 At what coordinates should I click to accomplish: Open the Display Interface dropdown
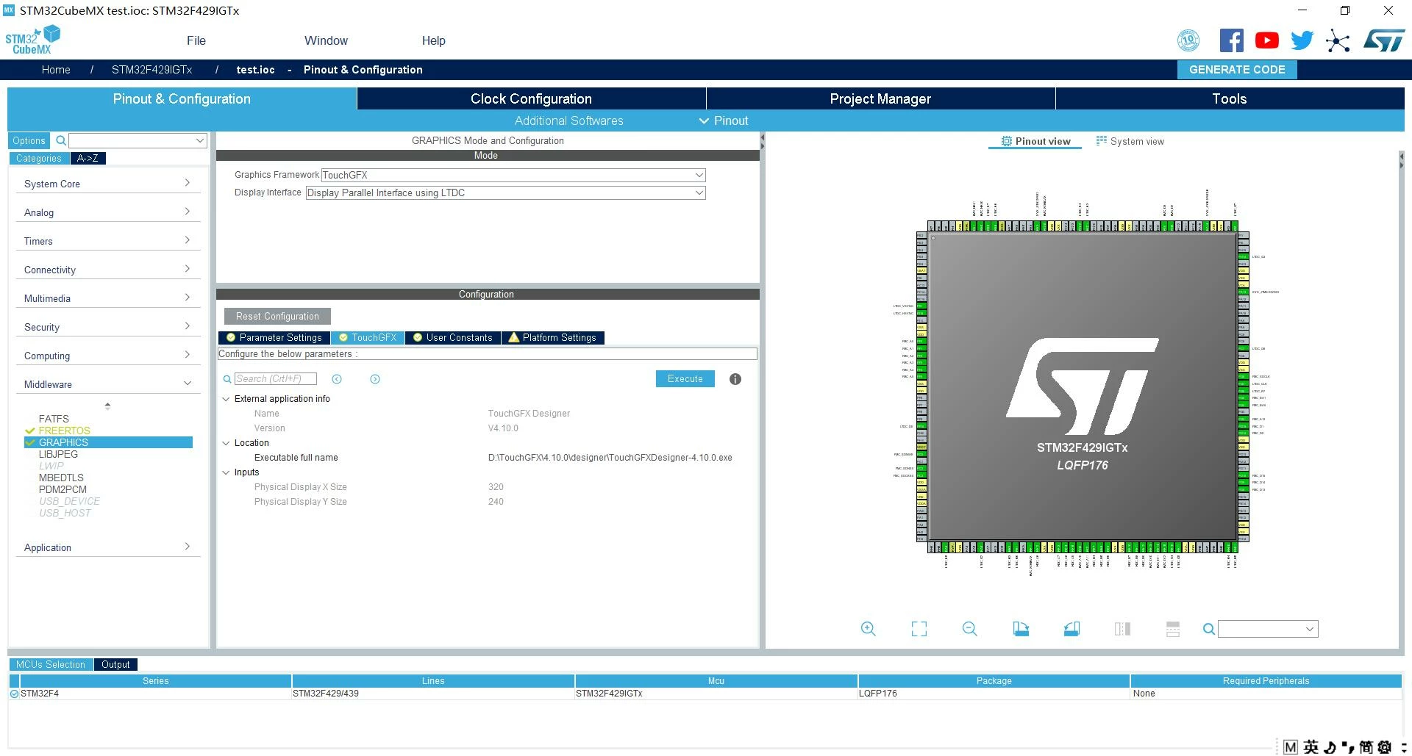click(x=506, y=192)
